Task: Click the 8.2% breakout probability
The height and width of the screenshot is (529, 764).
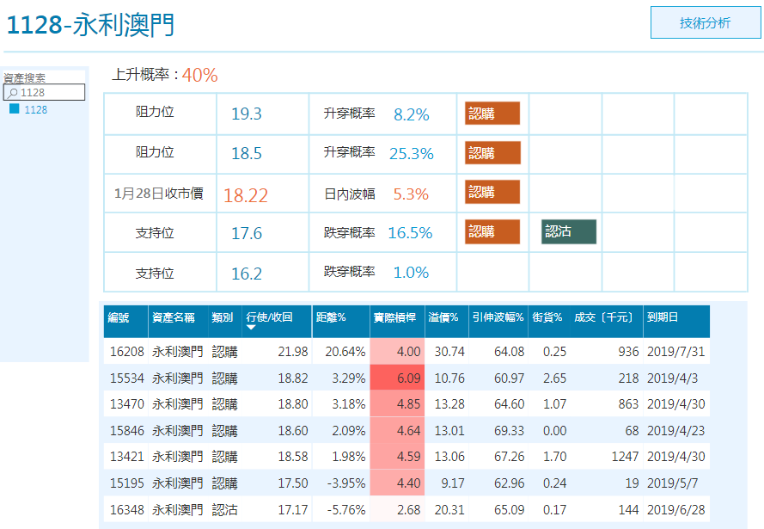Action: pos(412,114)
